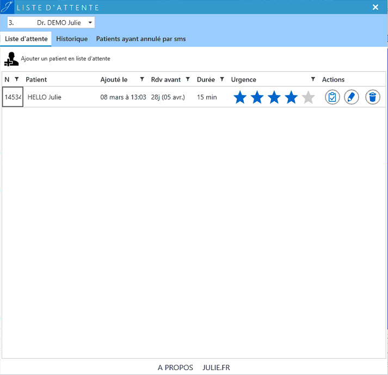Viewport: 388px width, 375px height.
Task: Open the JULIE.FR link
Action: tap(216, 367)
